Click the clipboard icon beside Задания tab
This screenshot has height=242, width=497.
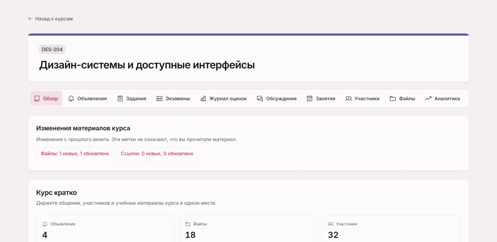pos(120,99)
